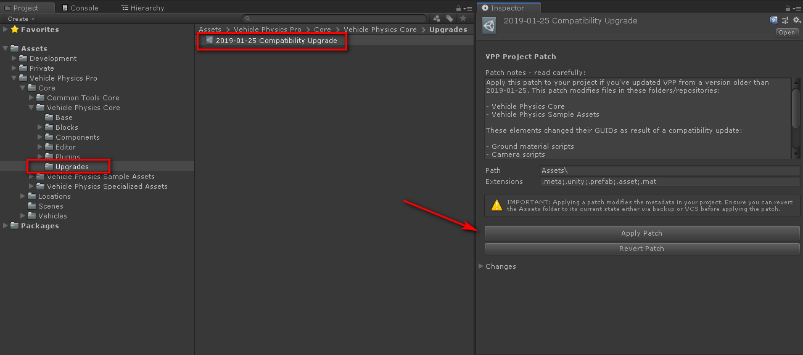Collapse the Vehicle Physics Core folder arrow

click(31, 108)
